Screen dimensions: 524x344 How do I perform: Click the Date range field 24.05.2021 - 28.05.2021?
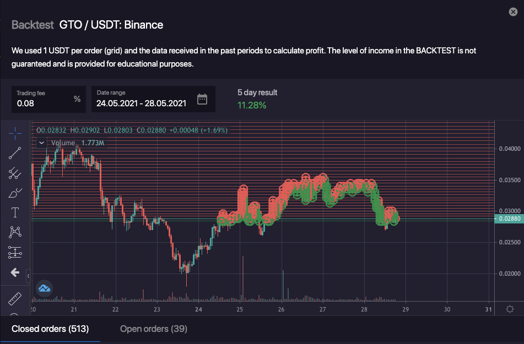141,103
